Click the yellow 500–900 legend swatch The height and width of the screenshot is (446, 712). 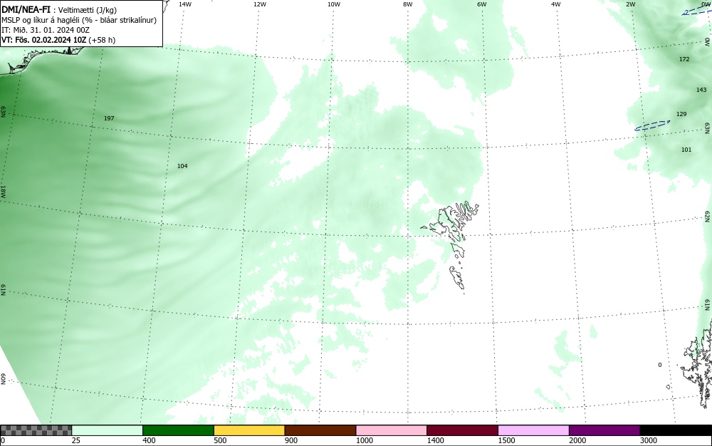(249, 430)
